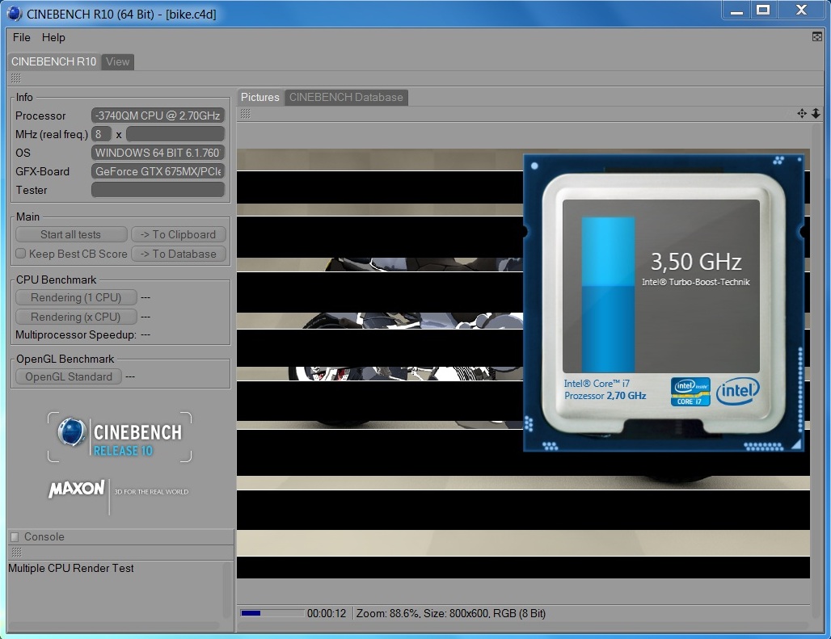Click the move-view cross arrows icon
Viewport: 831px width, 639px height.
(x=802, y=113)
